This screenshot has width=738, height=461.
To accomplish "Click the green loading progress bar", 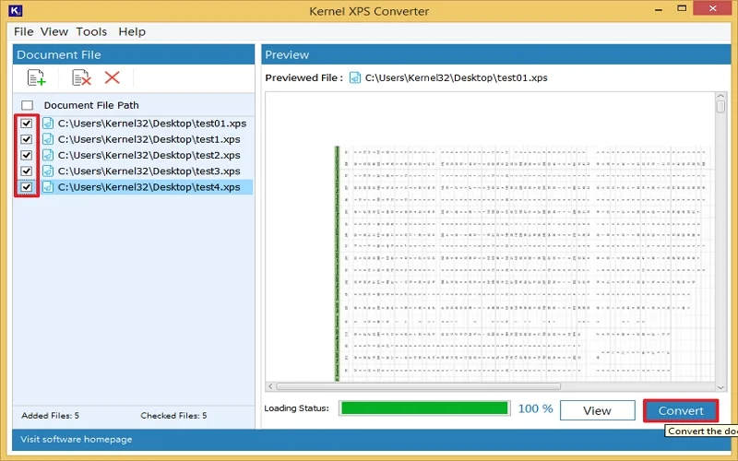I will (423, 408).
